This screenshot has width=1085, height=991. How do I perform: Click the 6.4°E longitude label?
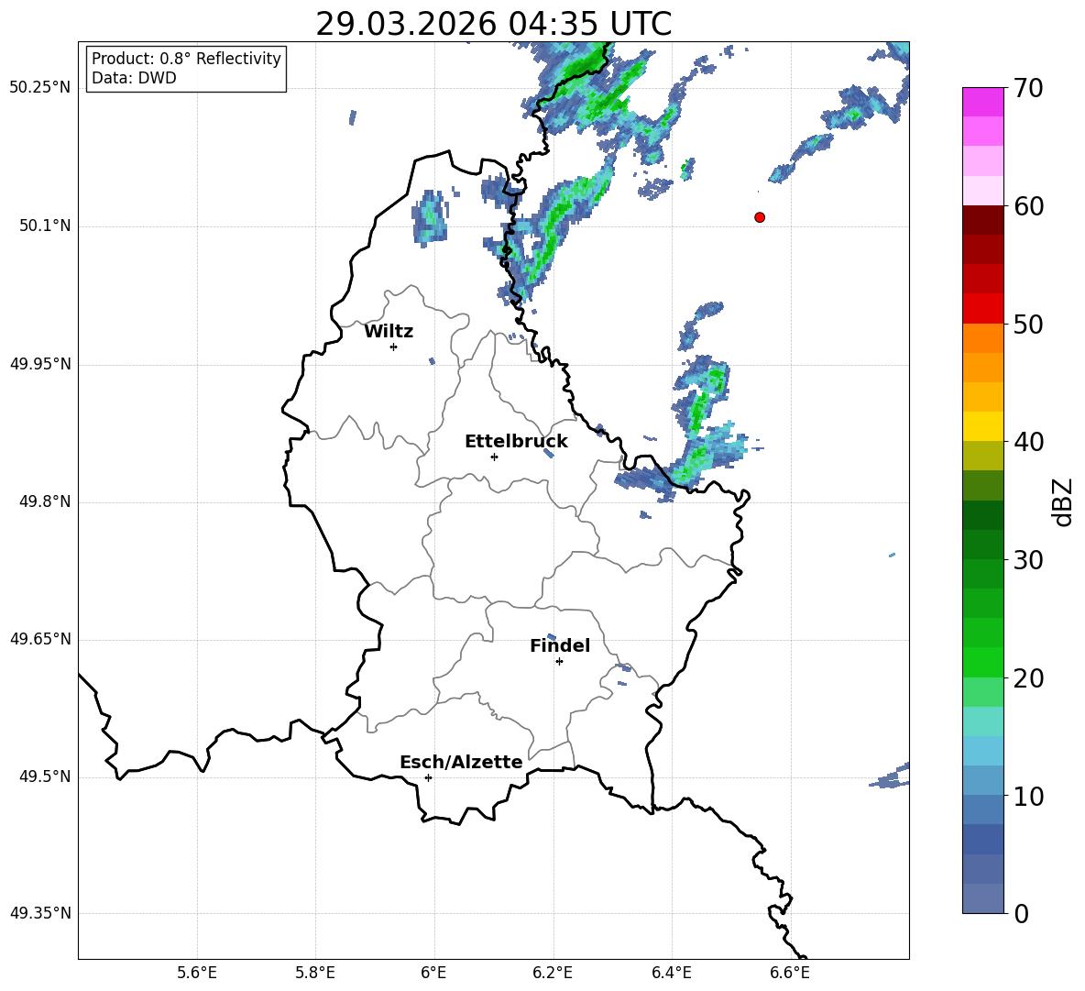coord(672,973)
